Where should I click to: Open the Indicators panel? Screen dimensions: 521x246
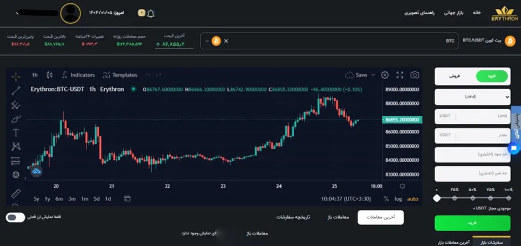pyautogui.click(x=78, y=75)
